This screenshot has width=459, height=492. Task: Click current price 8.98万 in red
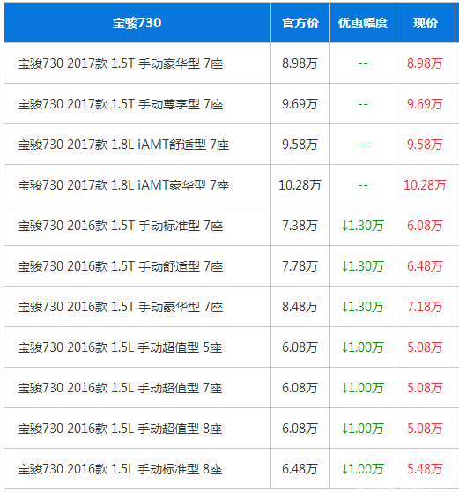pos(425,63)
